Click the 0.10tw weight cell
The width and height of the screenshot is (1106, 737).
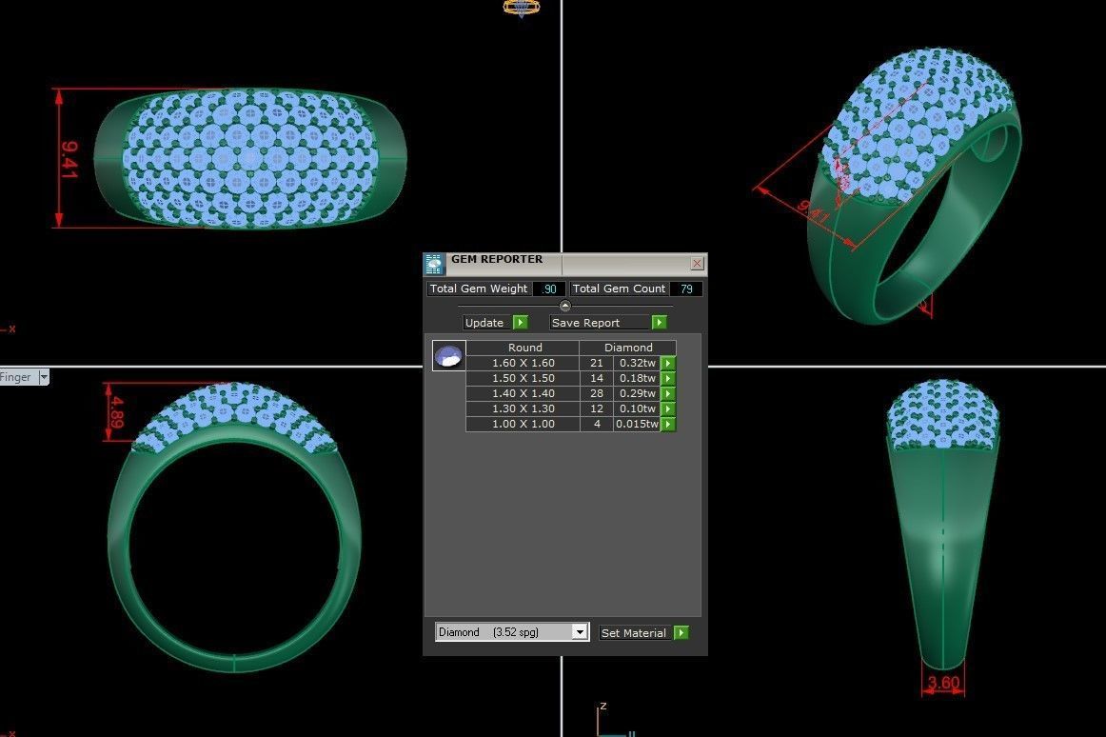pos(637,408)
